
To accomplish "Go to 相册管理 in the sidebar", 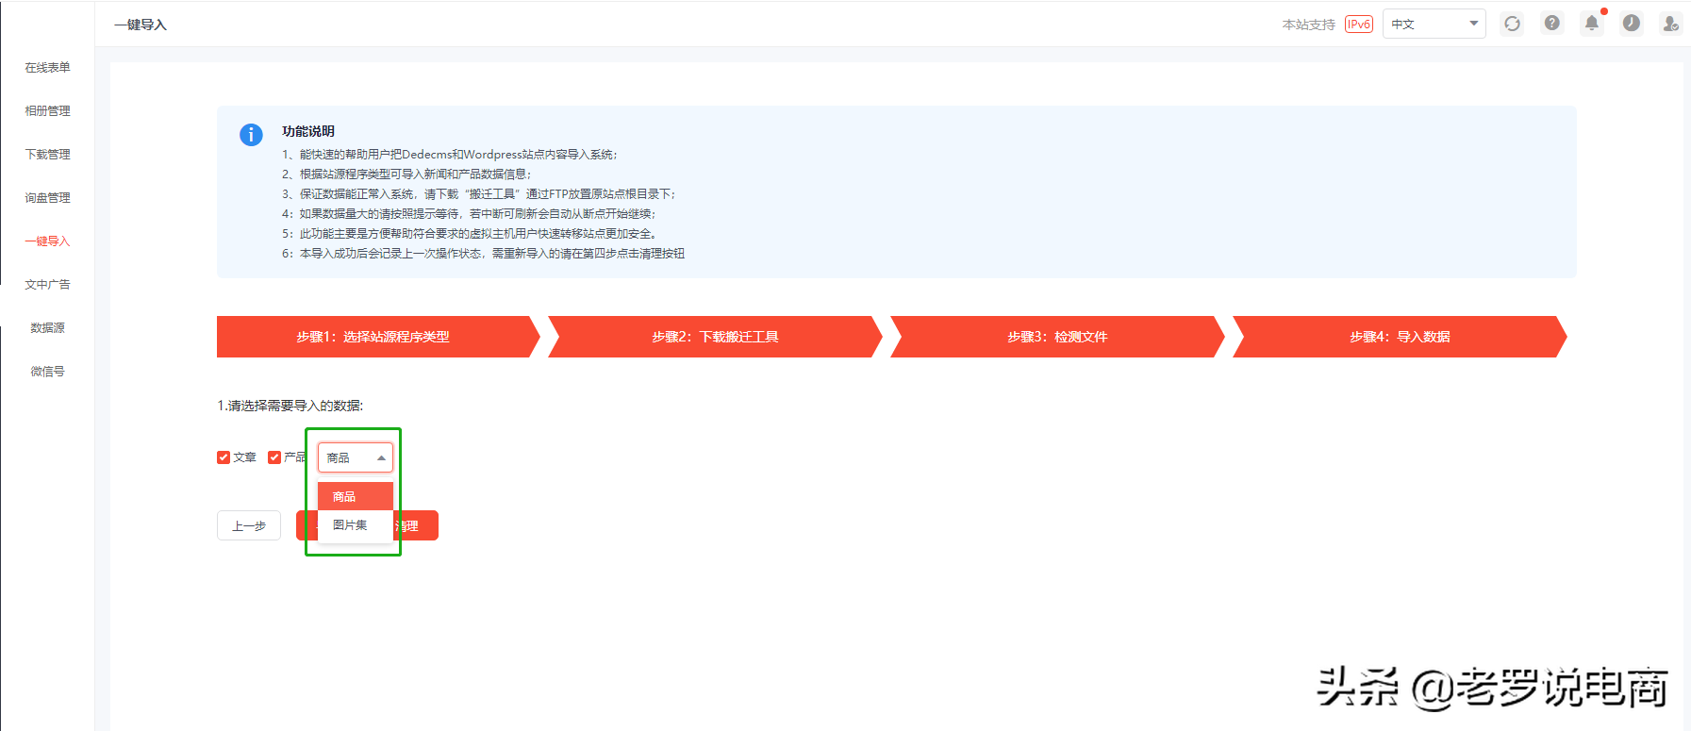I will tap(47, 111).
